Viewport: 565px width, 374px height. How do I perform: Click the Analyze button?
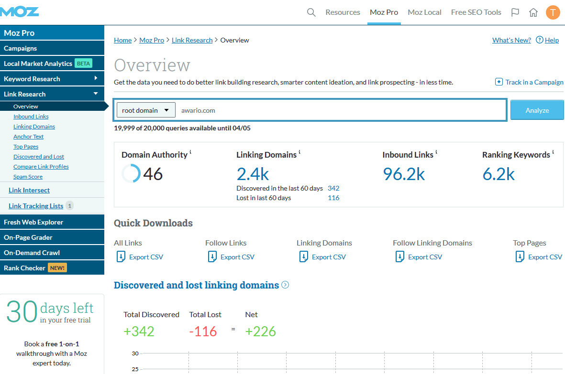(537, 110)
